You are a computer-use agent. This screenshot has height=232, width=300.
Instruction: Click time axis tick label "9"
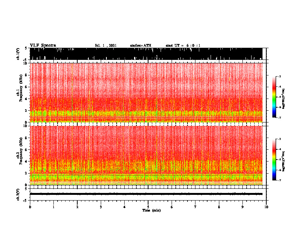[242, 207]
